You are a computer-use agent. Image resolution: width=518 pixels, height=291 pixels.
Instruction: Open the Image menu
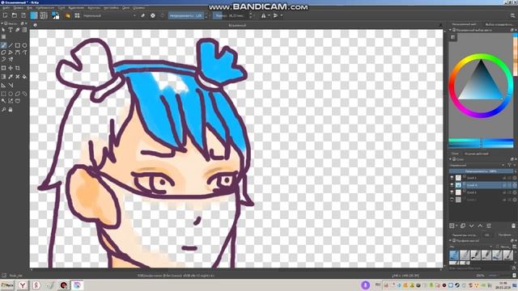click(45, 7)
